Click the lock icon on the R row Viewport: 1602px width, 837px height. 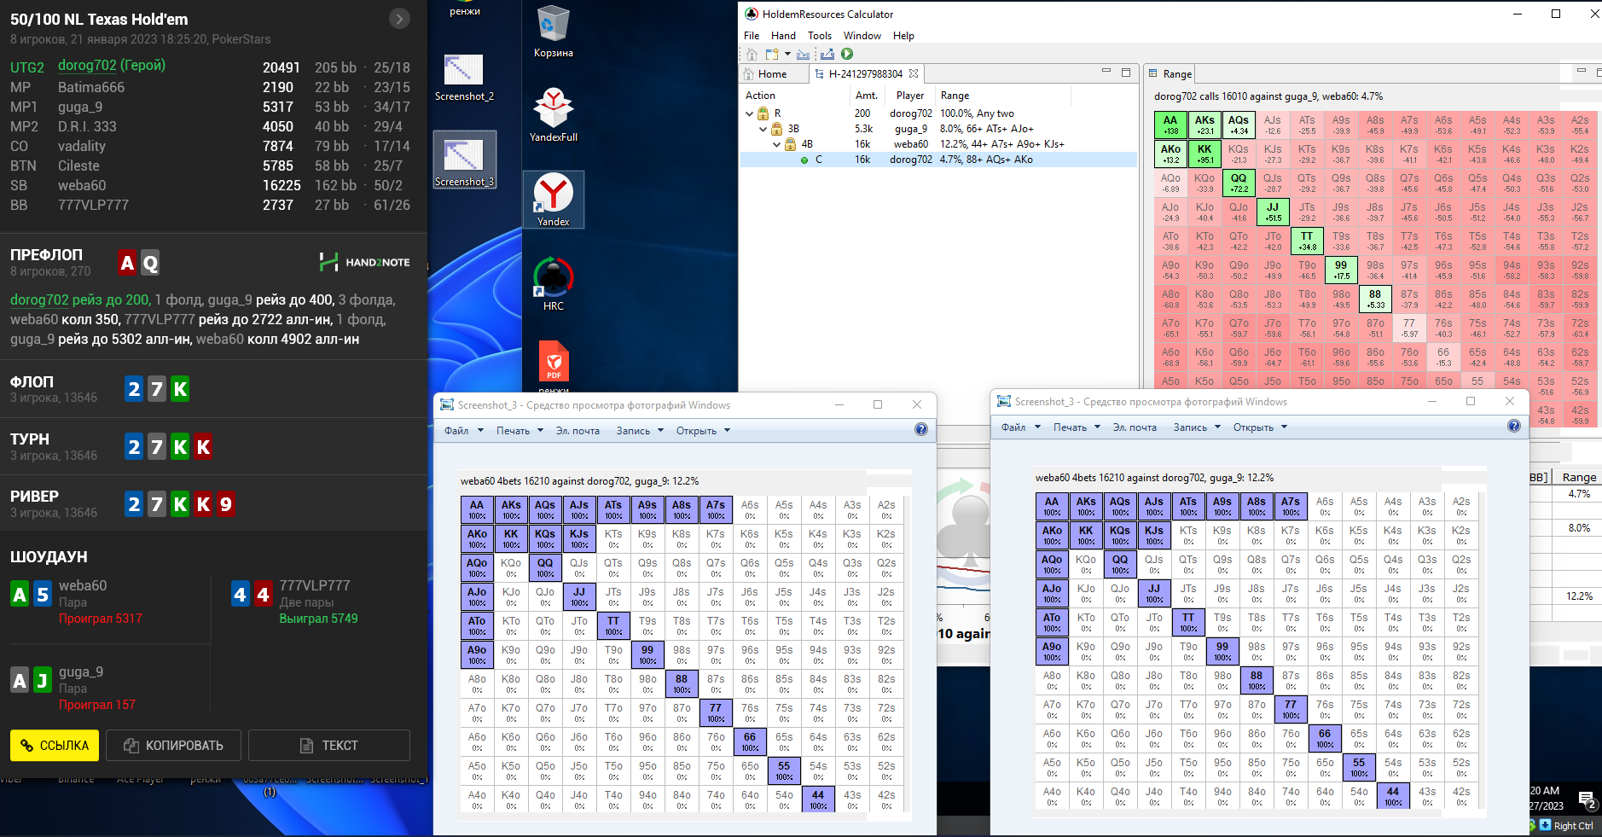pos(763,113)
